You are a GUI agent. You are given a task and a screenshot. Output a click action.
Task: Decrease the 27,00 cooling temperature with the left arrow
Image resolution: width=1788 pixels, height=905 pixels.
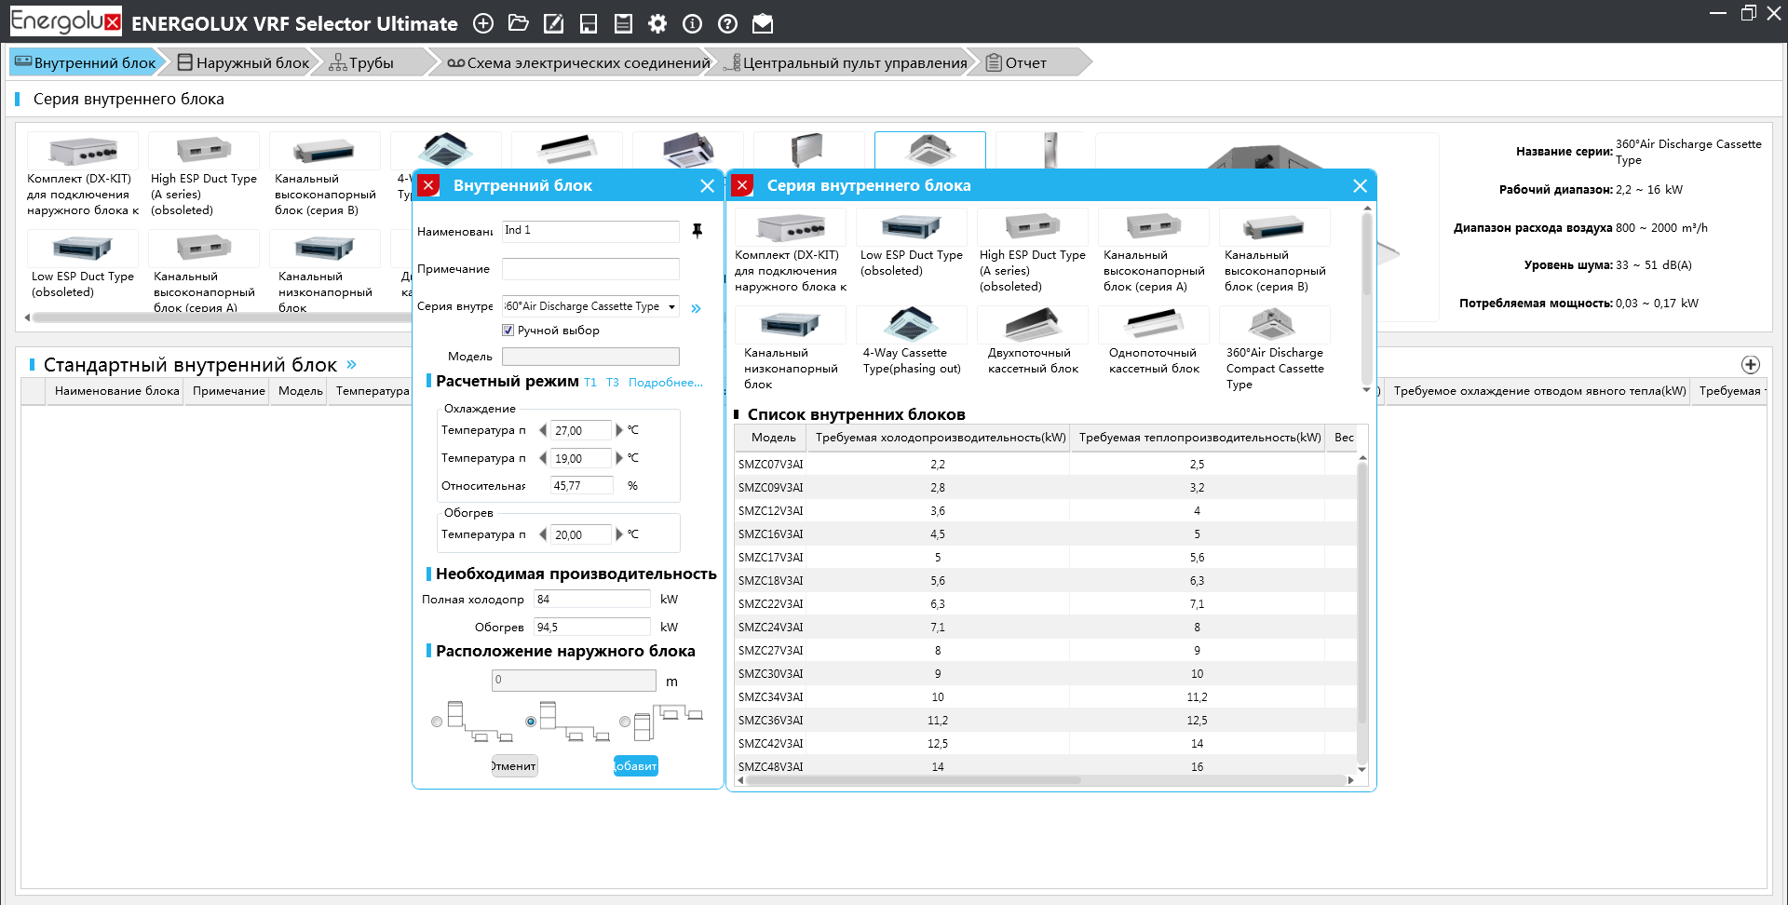pos(543,430)
